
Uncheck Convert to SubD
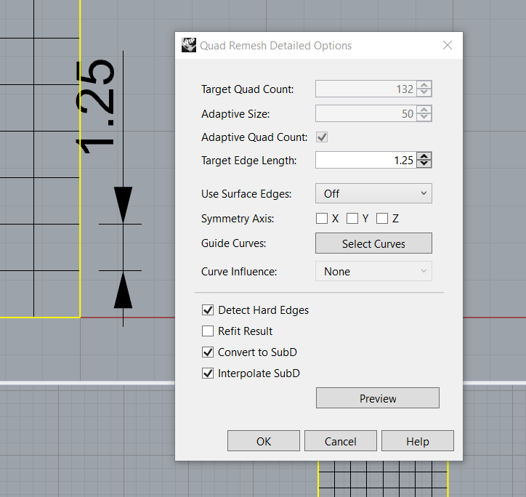(x=208, y=352)
